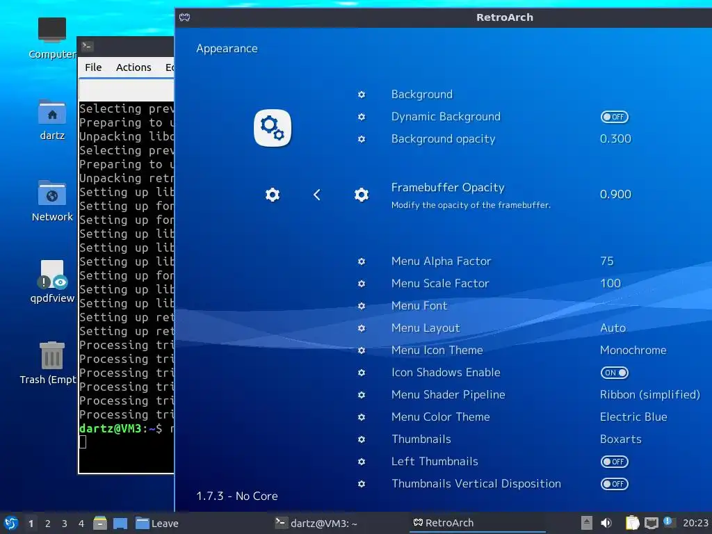The width and height of the screenshot is (712, 534).
Task: Click gear icon beside Menu Alpha Factor
Action: [362, 261]
